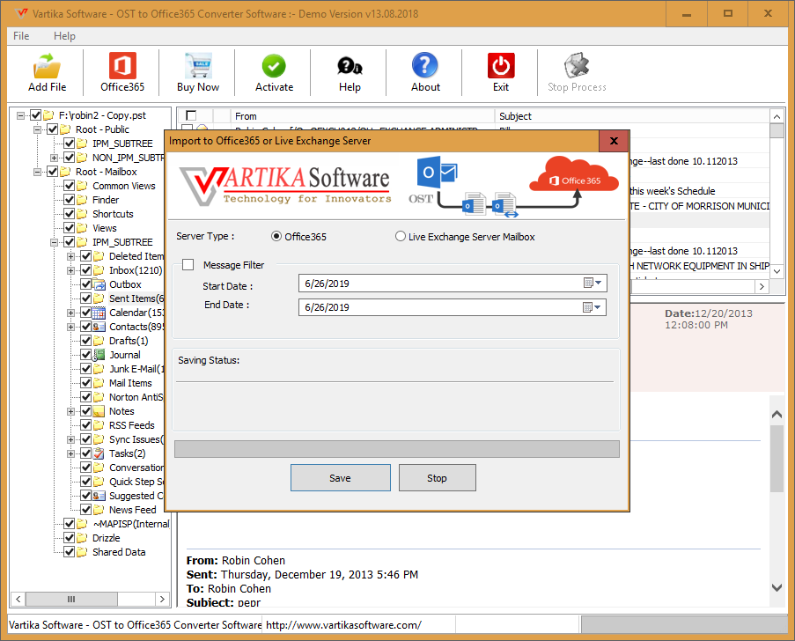Click the Shared Data folder icon
This screenshot has height=641, width=795.
pos(82,552)
